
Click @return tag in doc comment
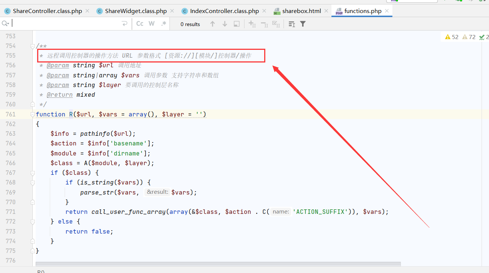59,95
